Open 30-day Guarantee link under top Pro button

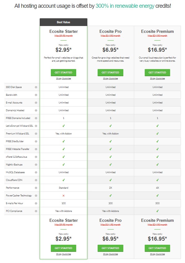click(110, 78)
